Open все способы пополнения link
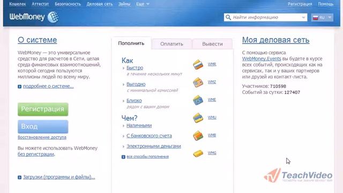Viewport: 343px width, 193px height. (x=148, y=157)
